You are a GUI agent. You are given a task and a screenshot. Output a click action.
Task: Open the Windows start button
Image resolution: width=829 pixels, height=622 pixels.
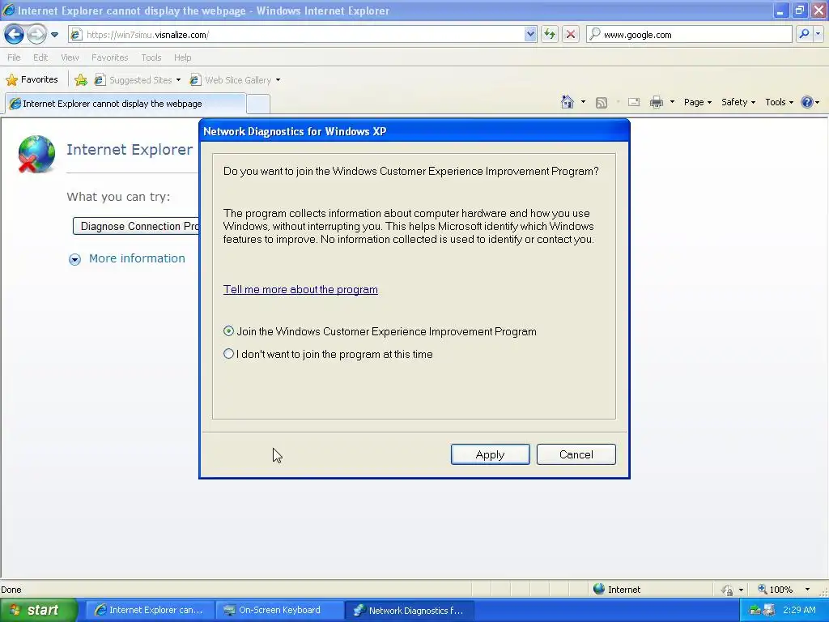pos(38,610)
